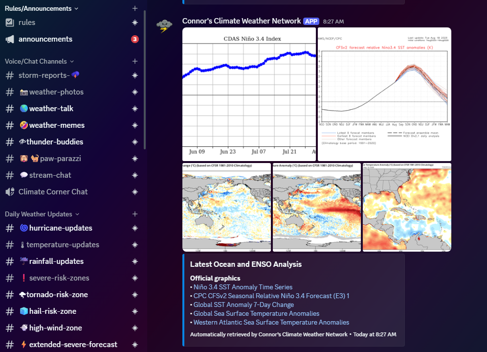Image resolution: width=487 pixels, height=352 pixels.
Task: Open the rainfall-updates channel
Action: click(71, 261)
